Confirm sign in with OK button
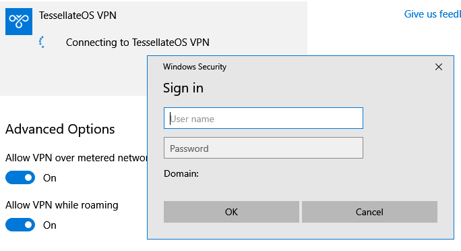The width and height of the screenshot is (461, 251). pos(231,212)
